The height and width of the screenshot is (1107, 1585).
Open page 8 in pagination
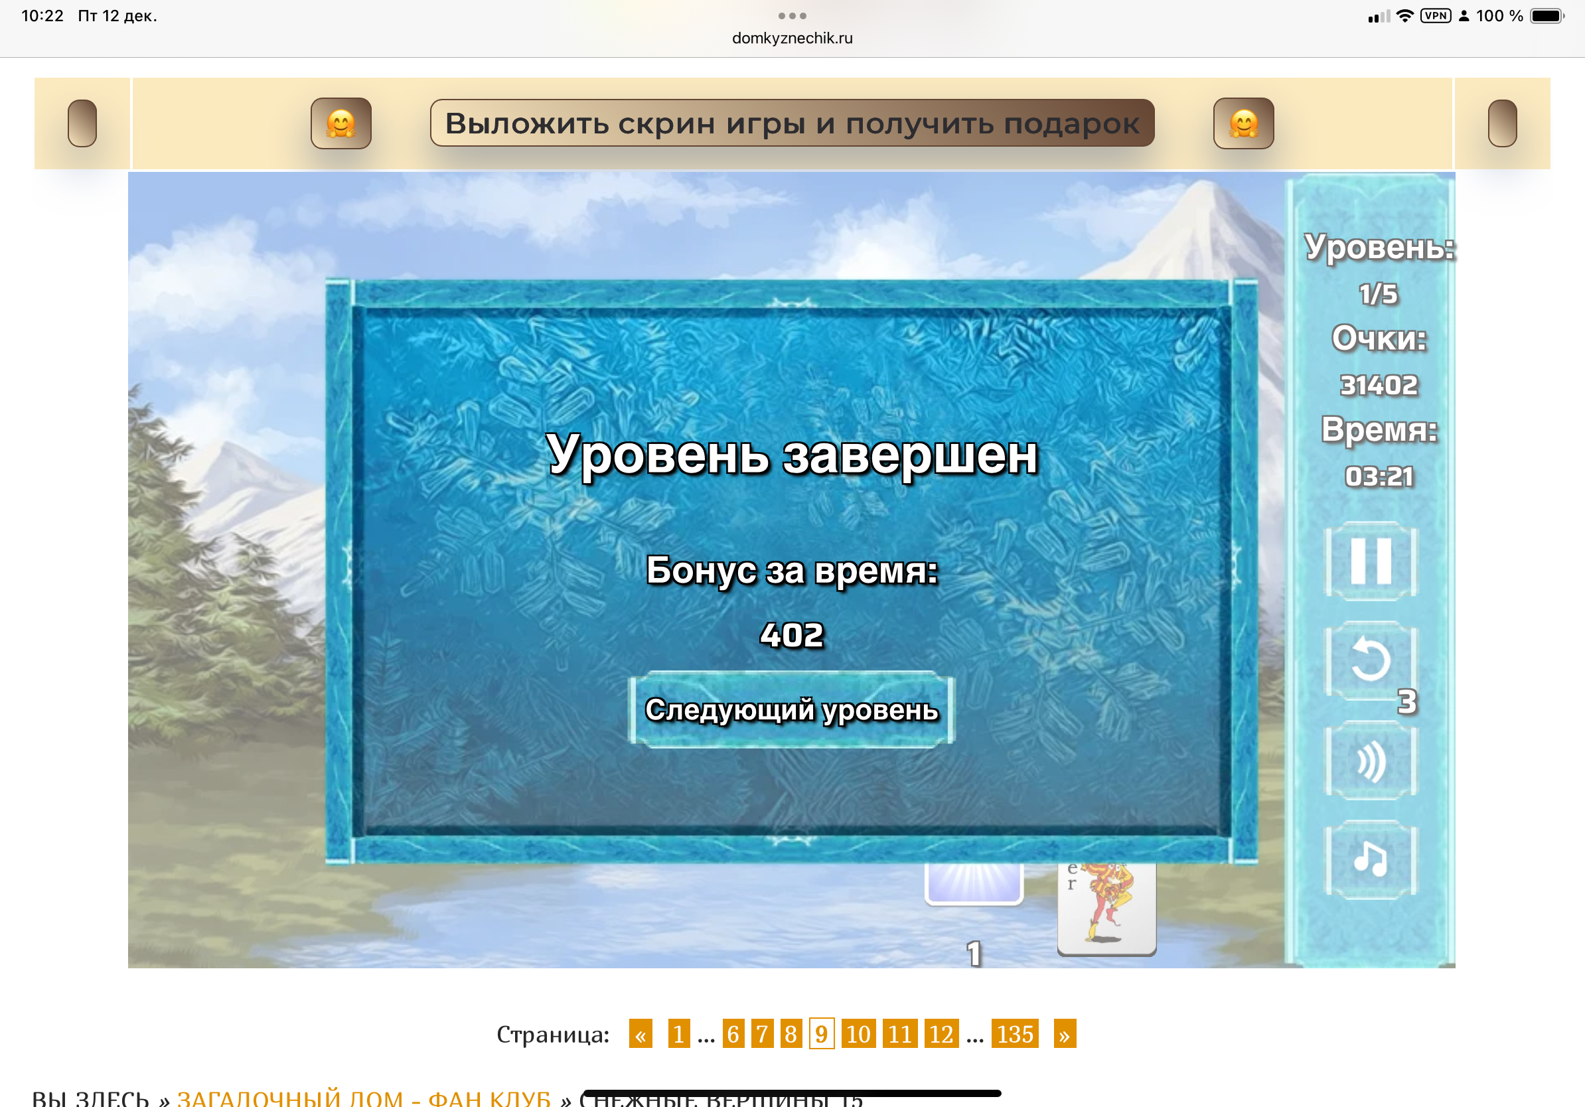point(791,1034)
